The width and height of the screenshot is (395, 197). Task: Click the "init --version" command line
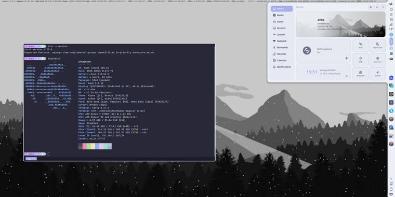point(58,46)
